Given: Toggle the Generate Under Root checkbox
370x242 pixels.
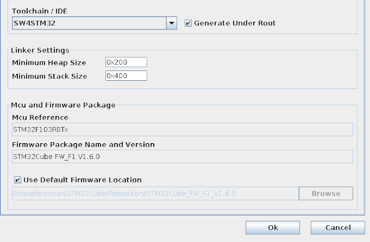Looking at the screenshot, I should point(188,23).
